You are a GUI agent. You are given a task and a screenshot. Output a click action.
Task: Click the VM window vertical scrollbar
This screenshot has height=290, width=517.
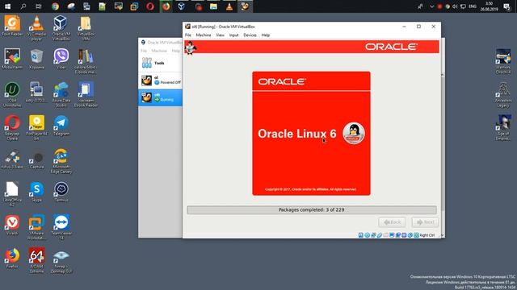(x=443, y=155)
